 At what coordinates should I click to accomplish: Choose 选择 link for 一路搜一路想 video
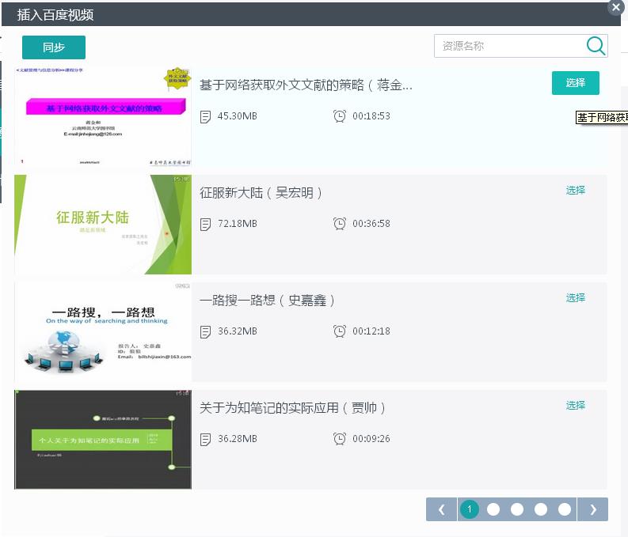[x=576, y=298]
